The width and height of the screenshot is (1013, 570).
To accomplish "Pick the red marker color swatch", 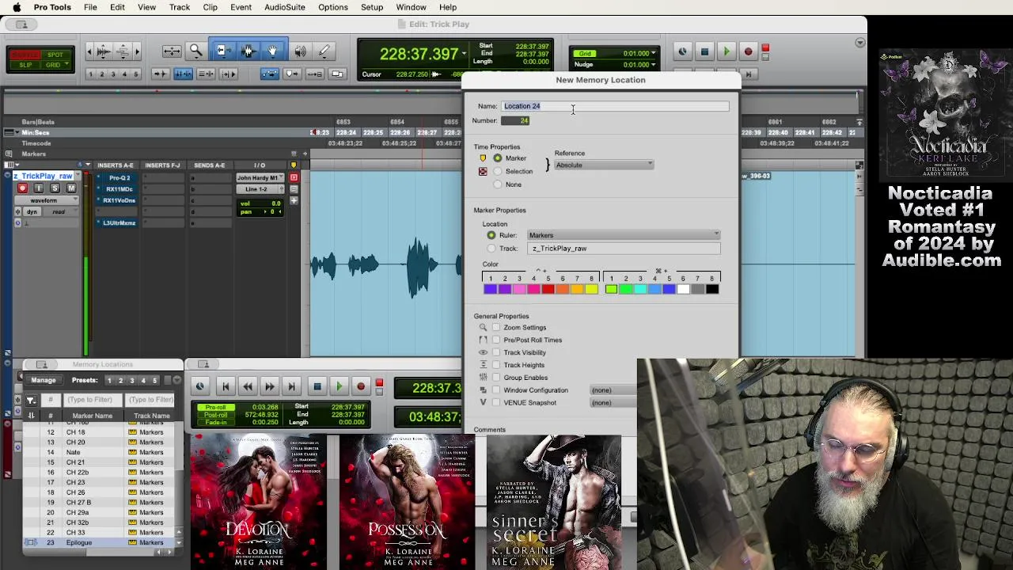I will point(548,290).
